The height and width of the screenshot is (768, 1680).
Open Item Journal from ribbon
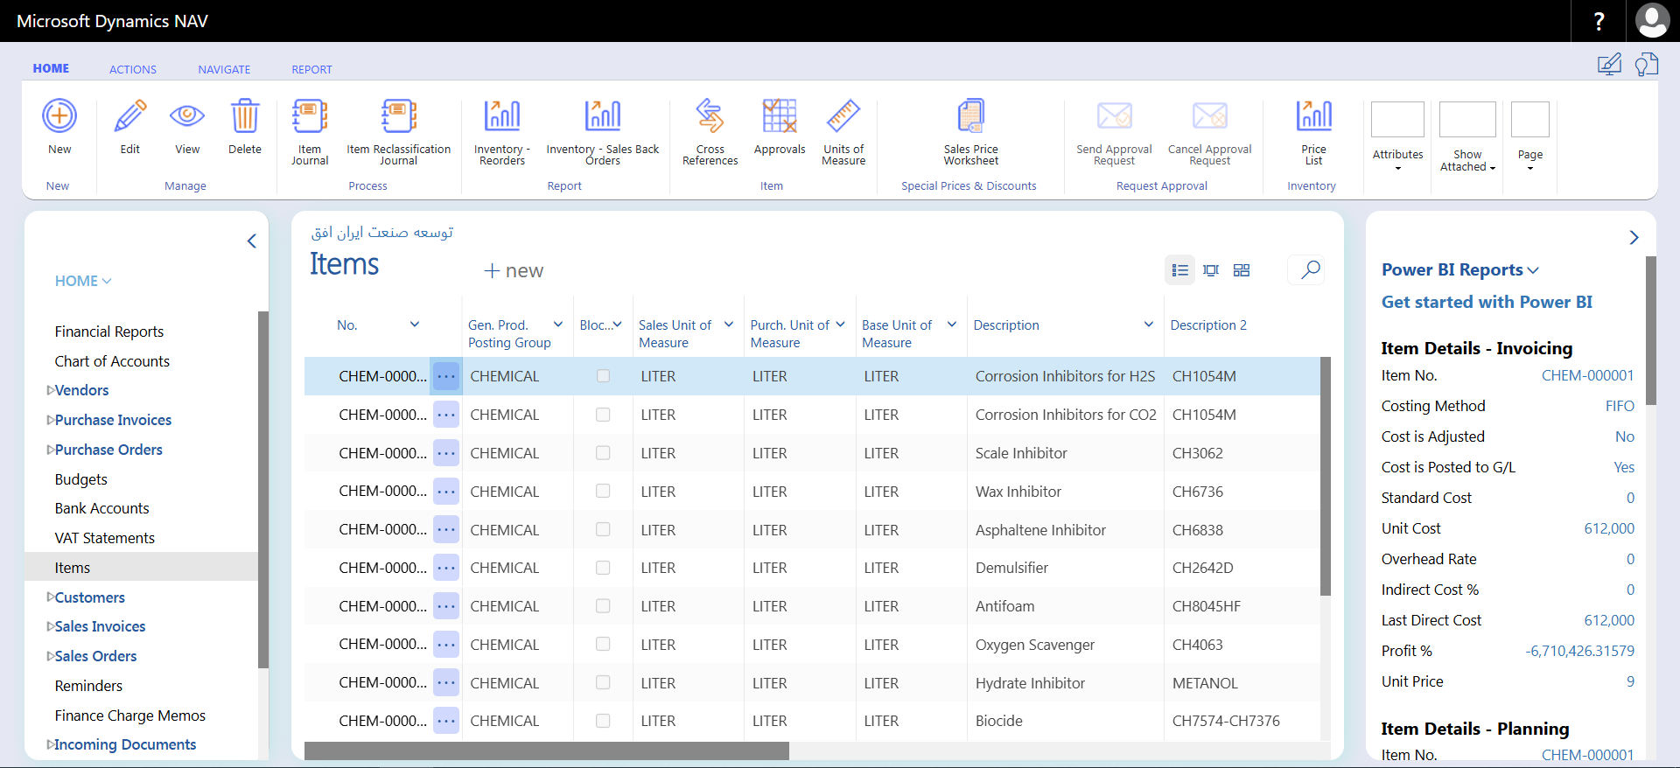point(310,116)
